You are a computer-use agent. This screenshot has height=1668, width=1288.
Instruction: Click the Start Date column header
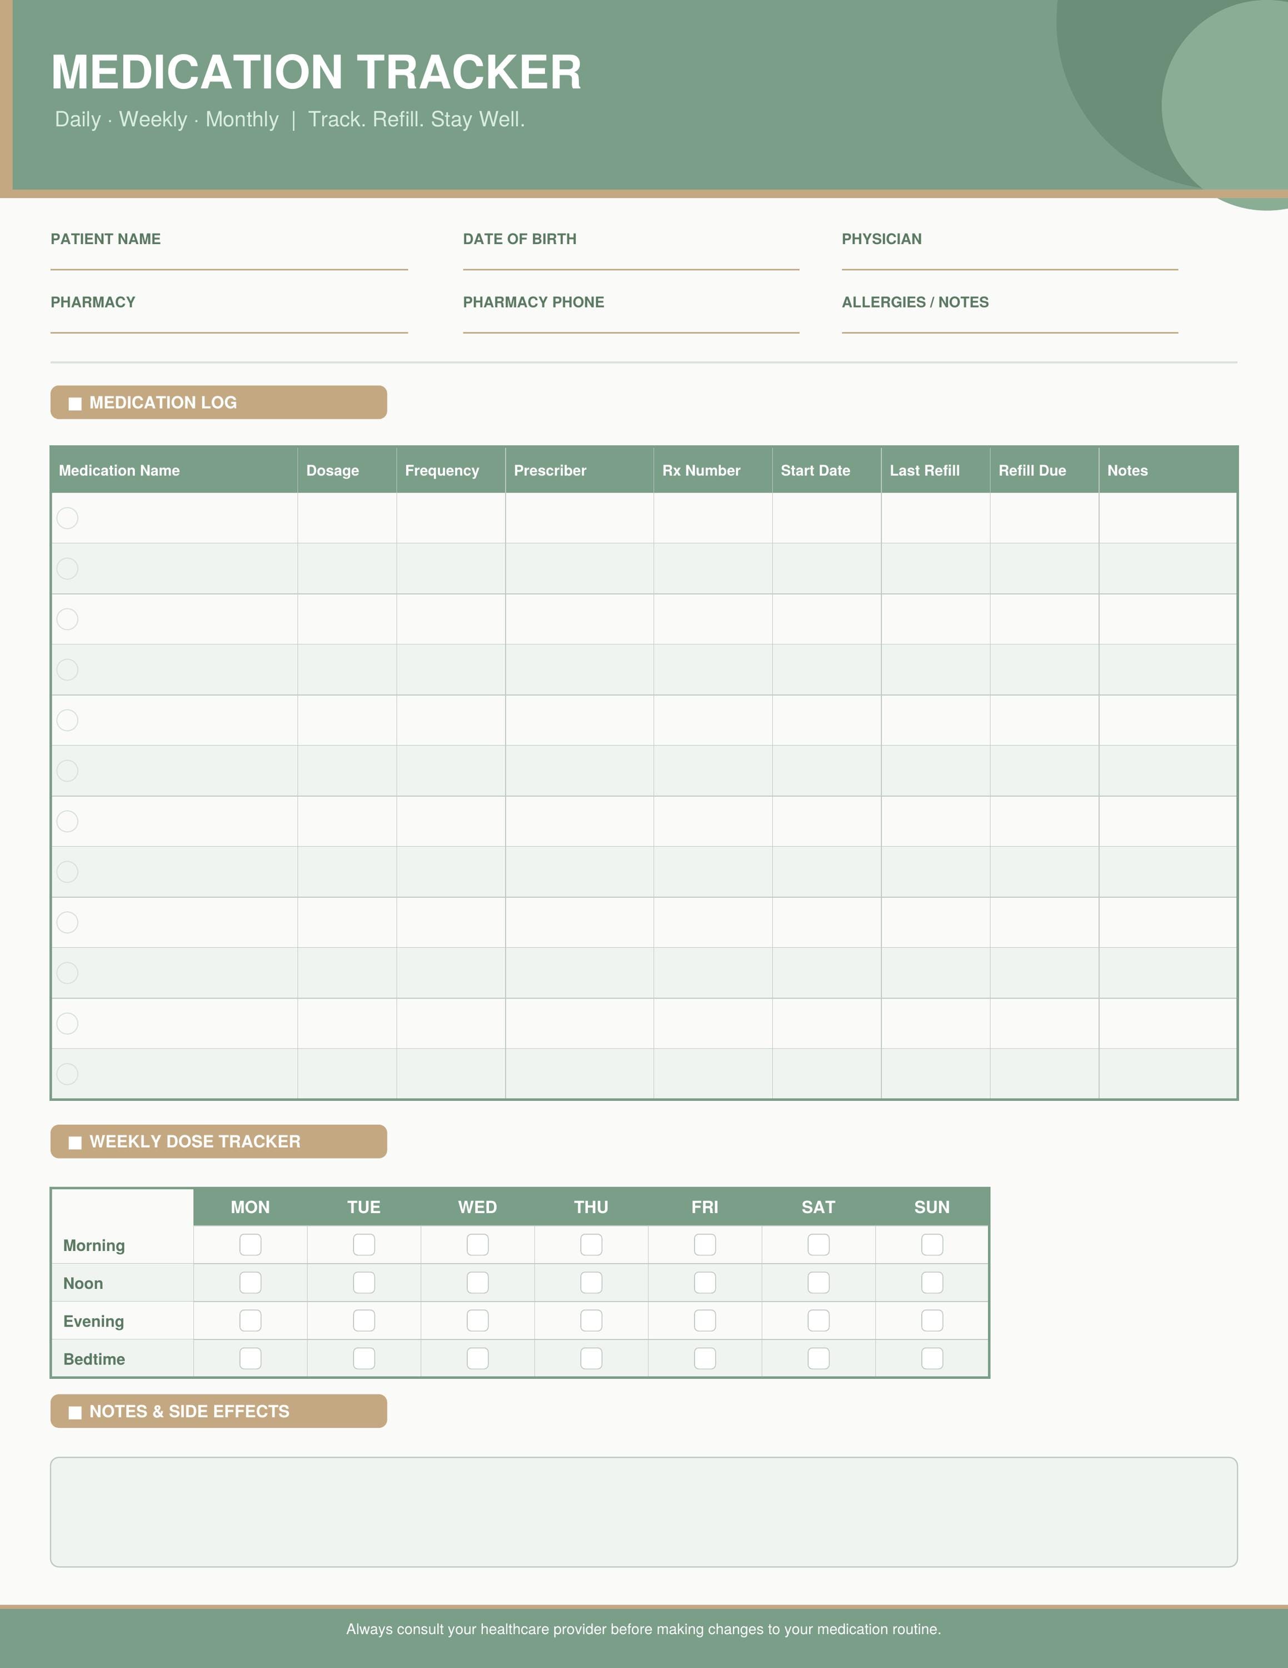827,470
